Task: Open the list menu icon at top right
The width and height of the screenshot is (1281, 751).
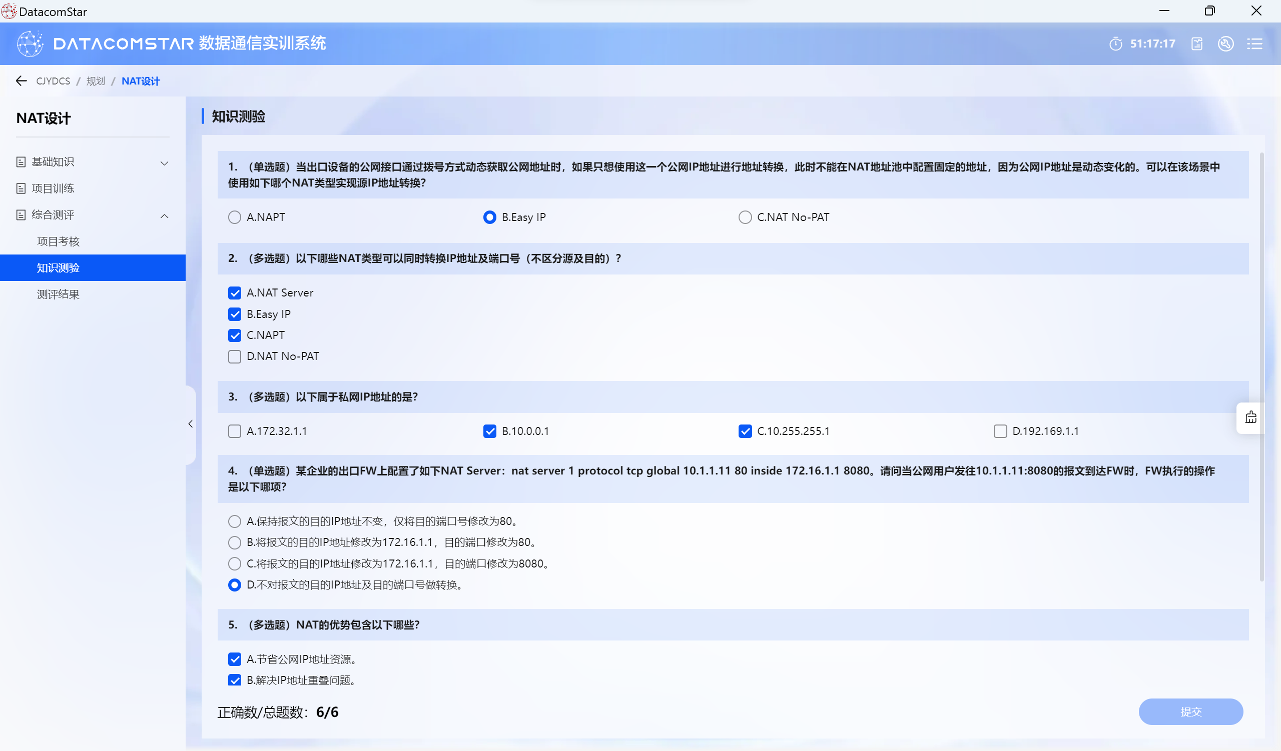Action: pyautogui.click(x=1254, y=43)
